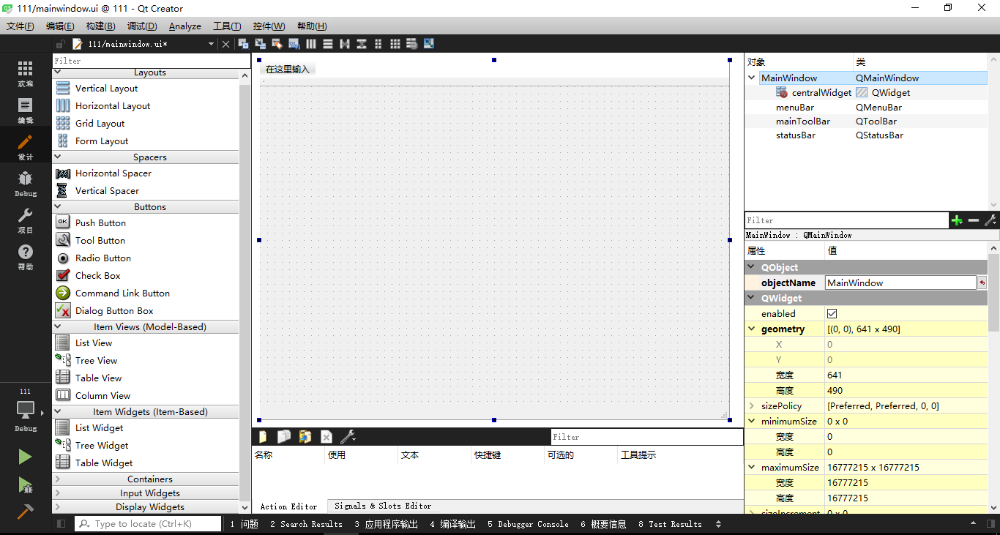This screenshot has height=535, width=1000.
Task: Activate Edit Buddies mode in toolbar
Action: tap(277, 44)
